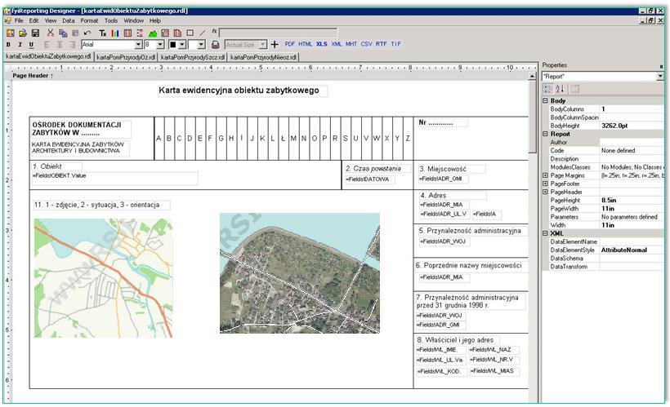Open the font size 8 dropdown
The width and height of the screenshot is (670, 407).
(160, 44)
